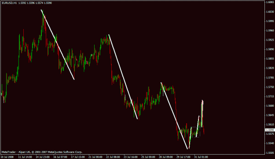The width and height of the screenshot is (275, 159).
Task: Select the 1.5540 price axis label
Action: [270, 143]
